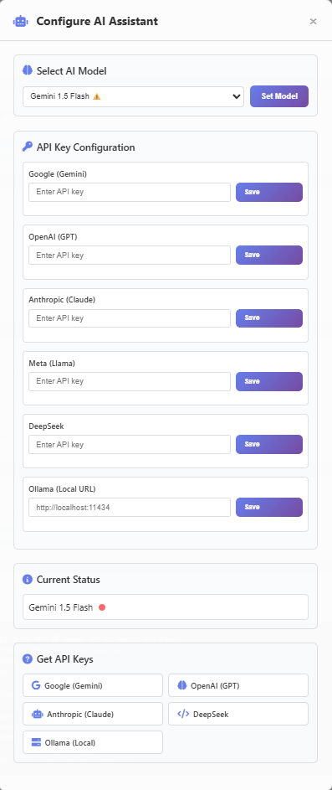Focus the Google (Gemini) API key field
The image size is (332, 790).
coord(130,192)
